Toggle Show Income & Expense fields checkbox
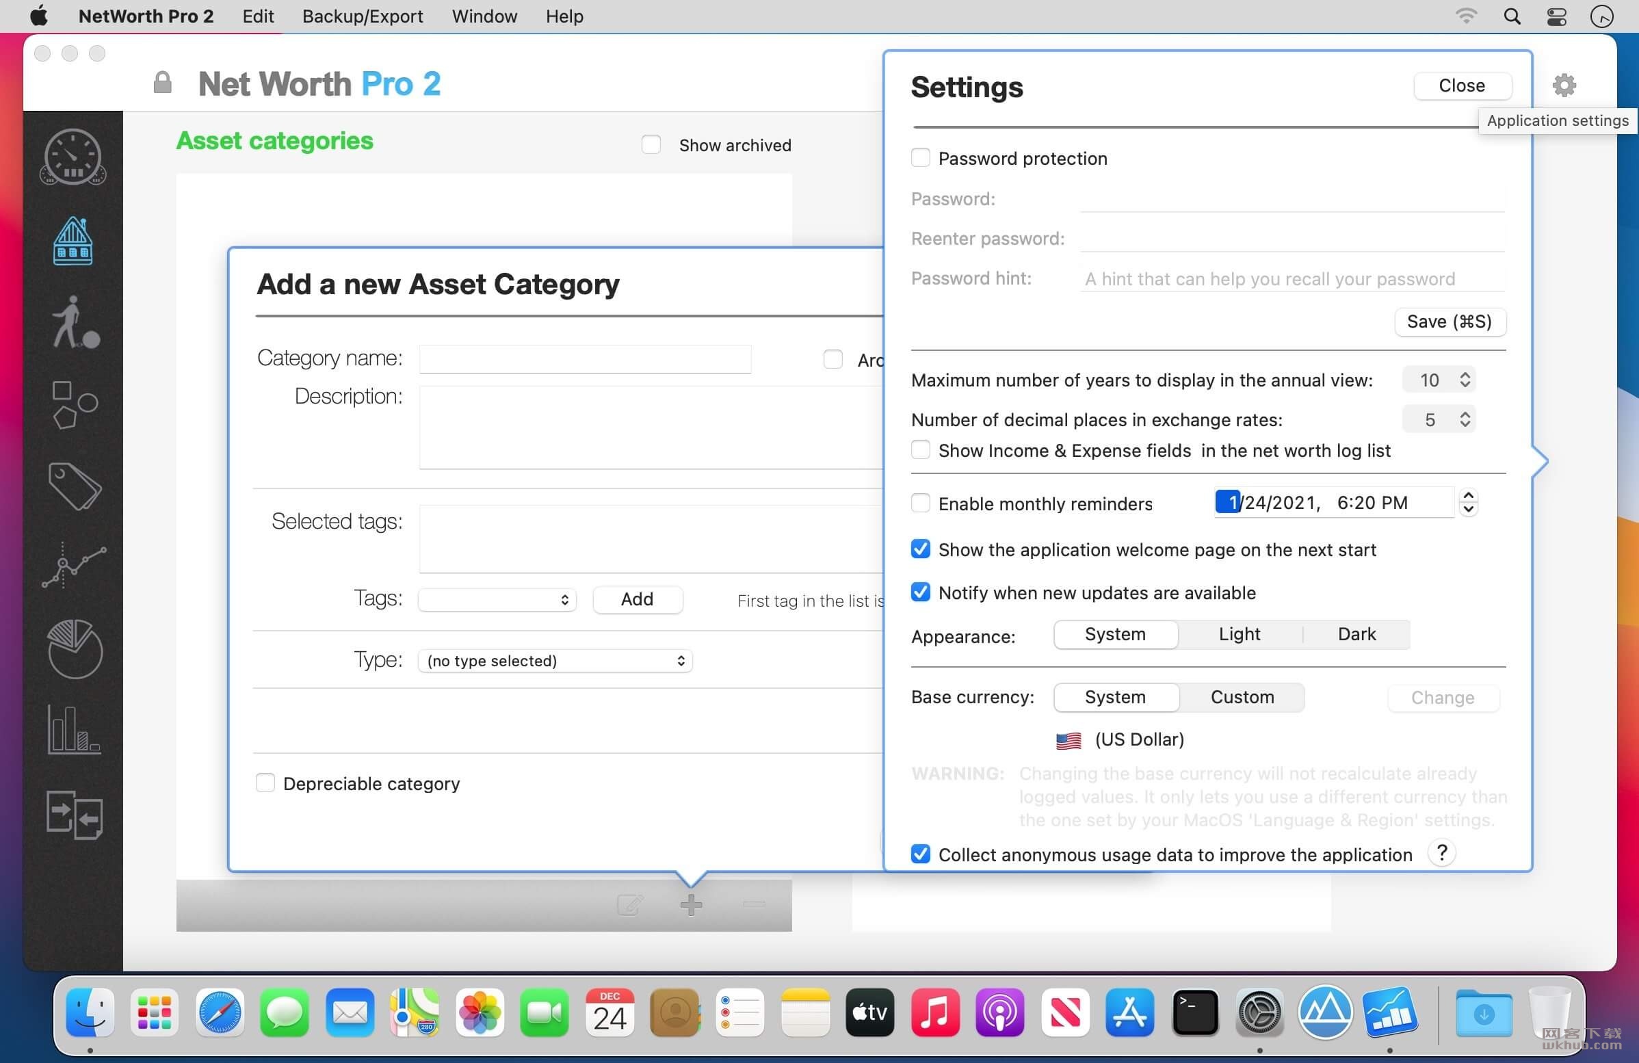1639x1063 pixels. [920, 449]
